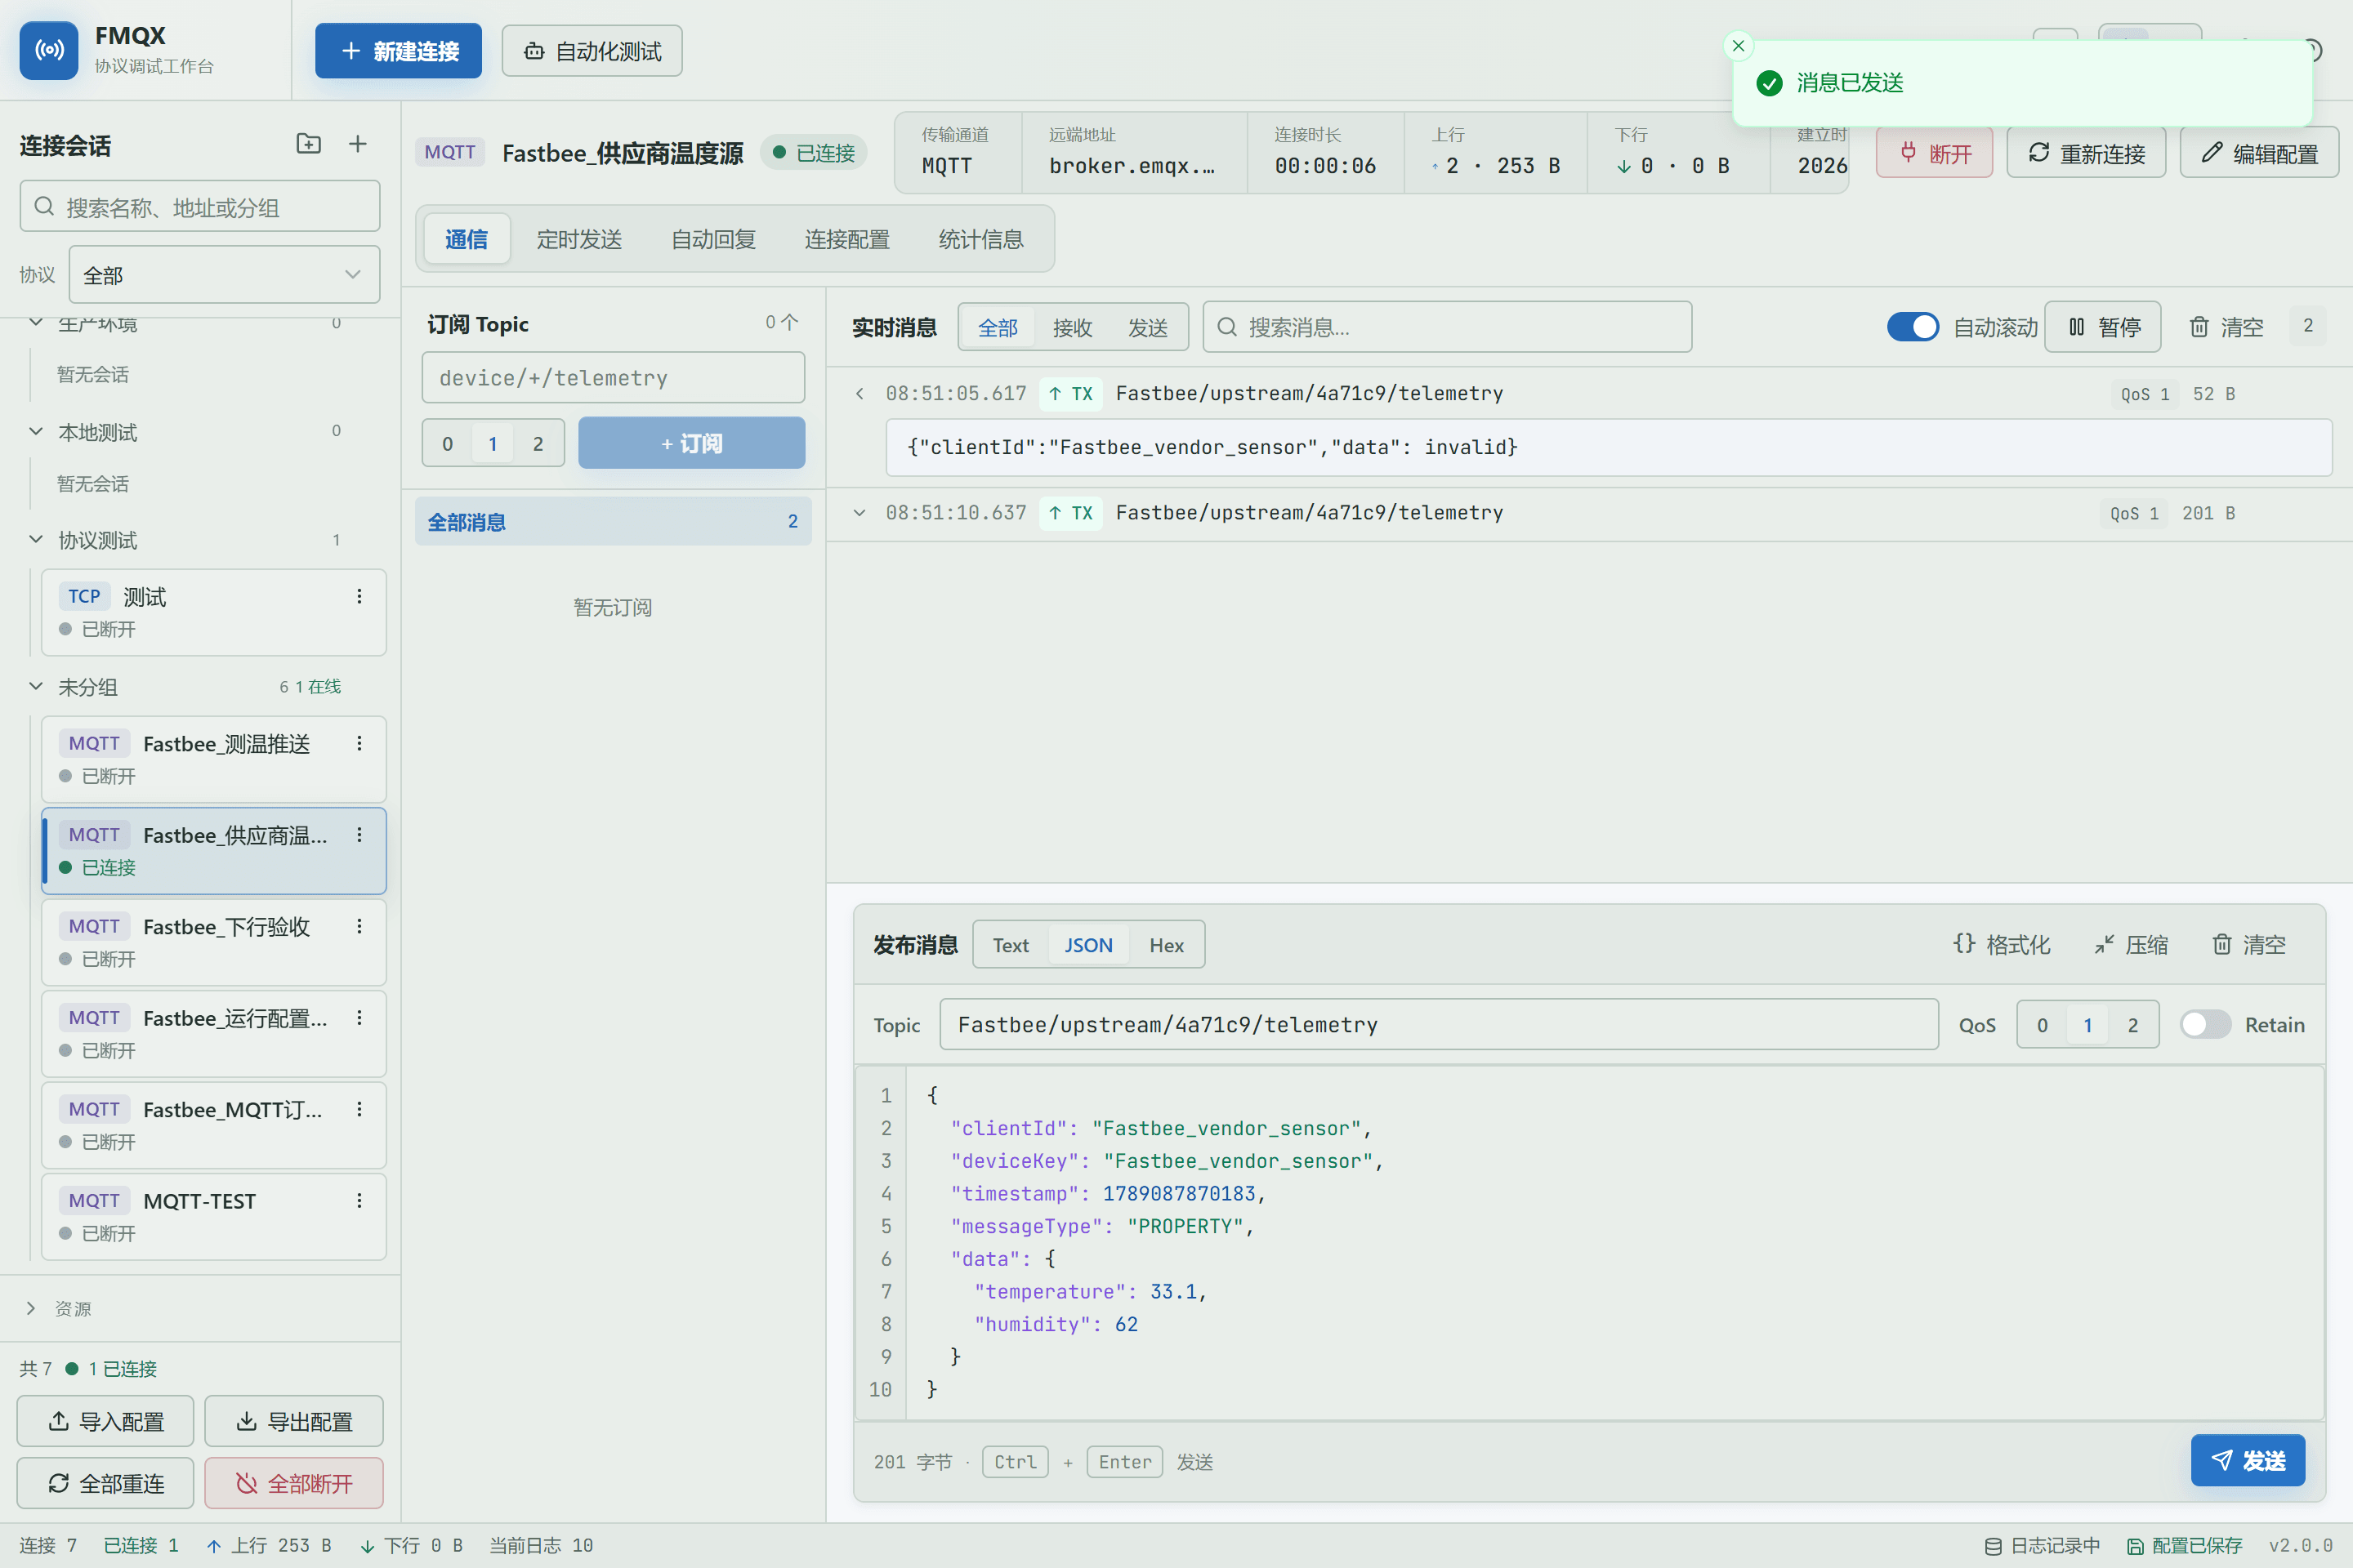Focus the 搜索消息 search field
The height and width of the screenshot is (1568, 2353).
(1447, 327)
